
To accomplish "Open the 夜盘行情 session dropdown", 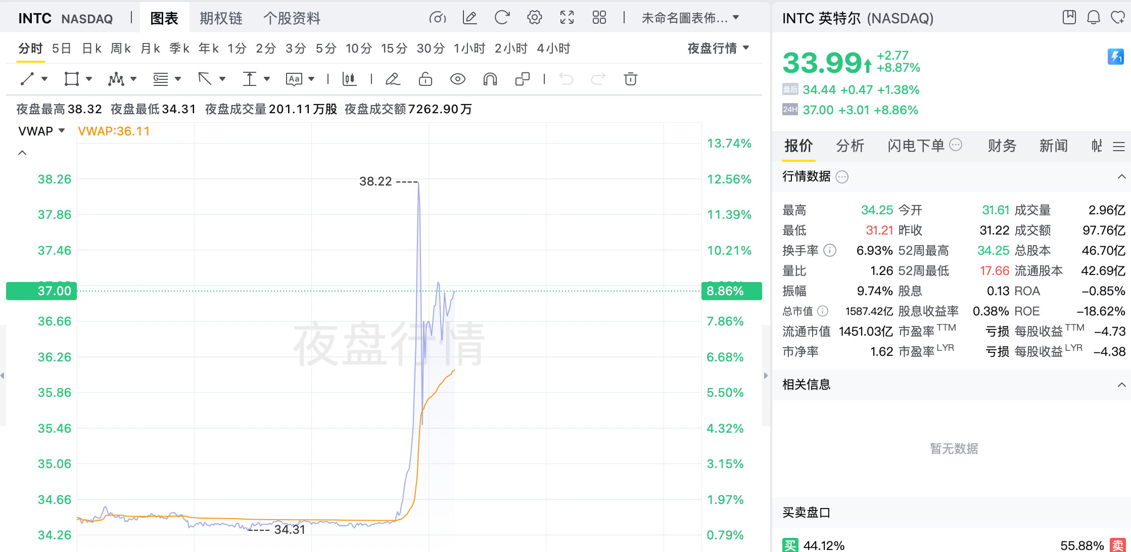I will (718, 48).
